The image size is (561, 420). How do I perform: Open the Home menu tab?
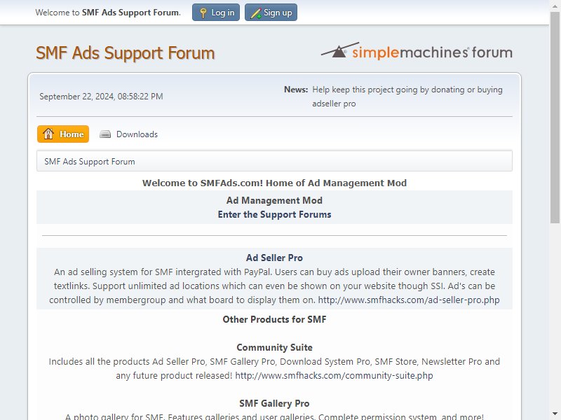(63, 134)
